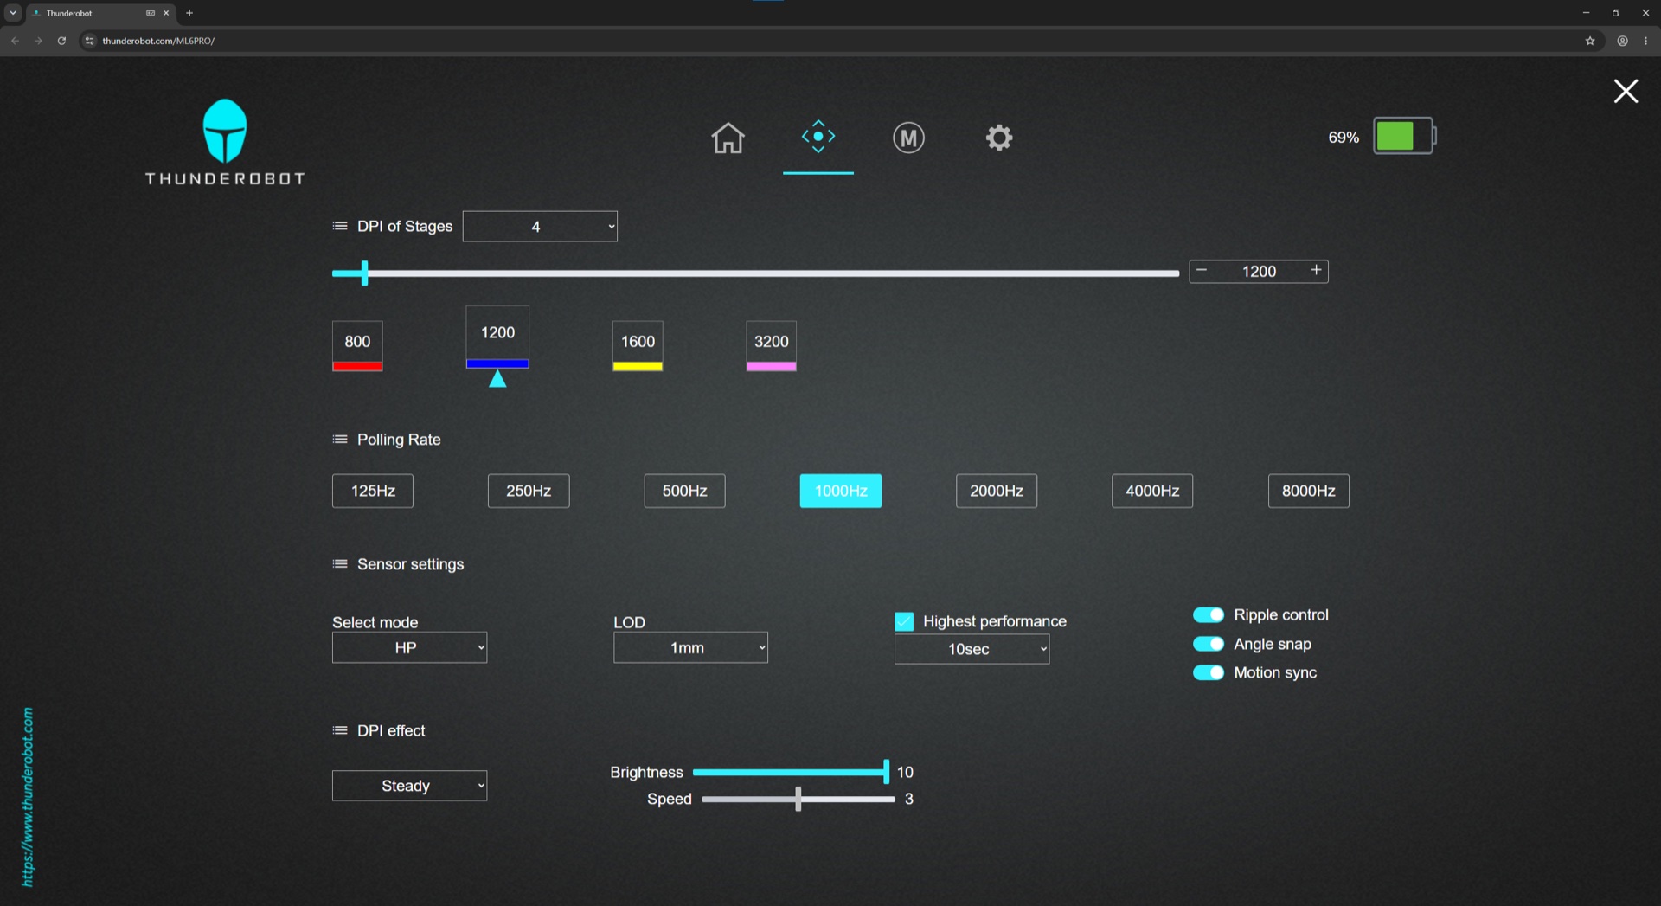The width and height of the screenshot is (1661, 906).
Task: Click the Speed value 3
Action: coord(908,799)
